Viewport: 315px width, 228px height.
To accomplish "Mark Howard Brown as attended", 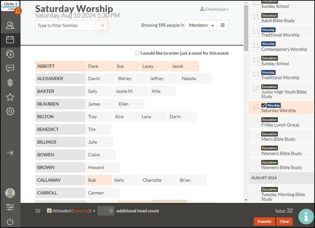I will pyautogui.click(x=103, y=167).
